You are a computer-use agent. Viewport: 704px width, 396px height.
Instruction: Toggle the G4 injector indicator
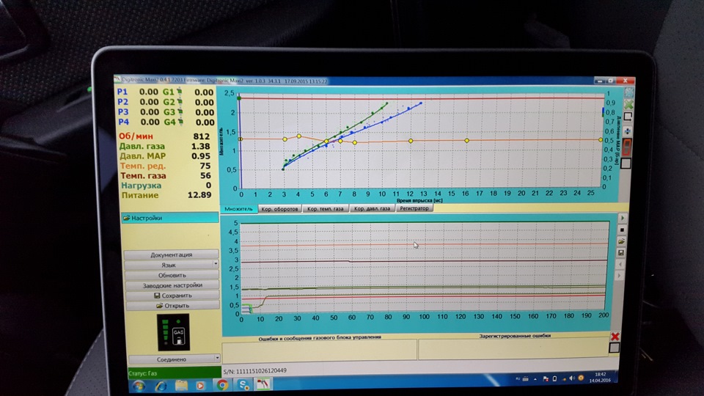pyautogui.click(x=180, y=122)
